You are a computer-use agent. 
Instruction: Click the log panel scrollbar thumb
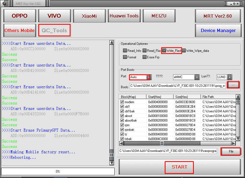pyautogui.click(x=112, y=155)
